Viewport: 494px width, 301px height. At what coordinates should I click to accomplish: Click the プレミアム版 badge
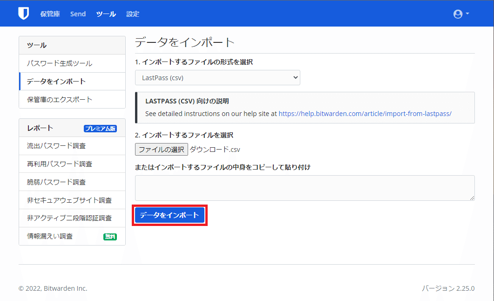point(100,129)
